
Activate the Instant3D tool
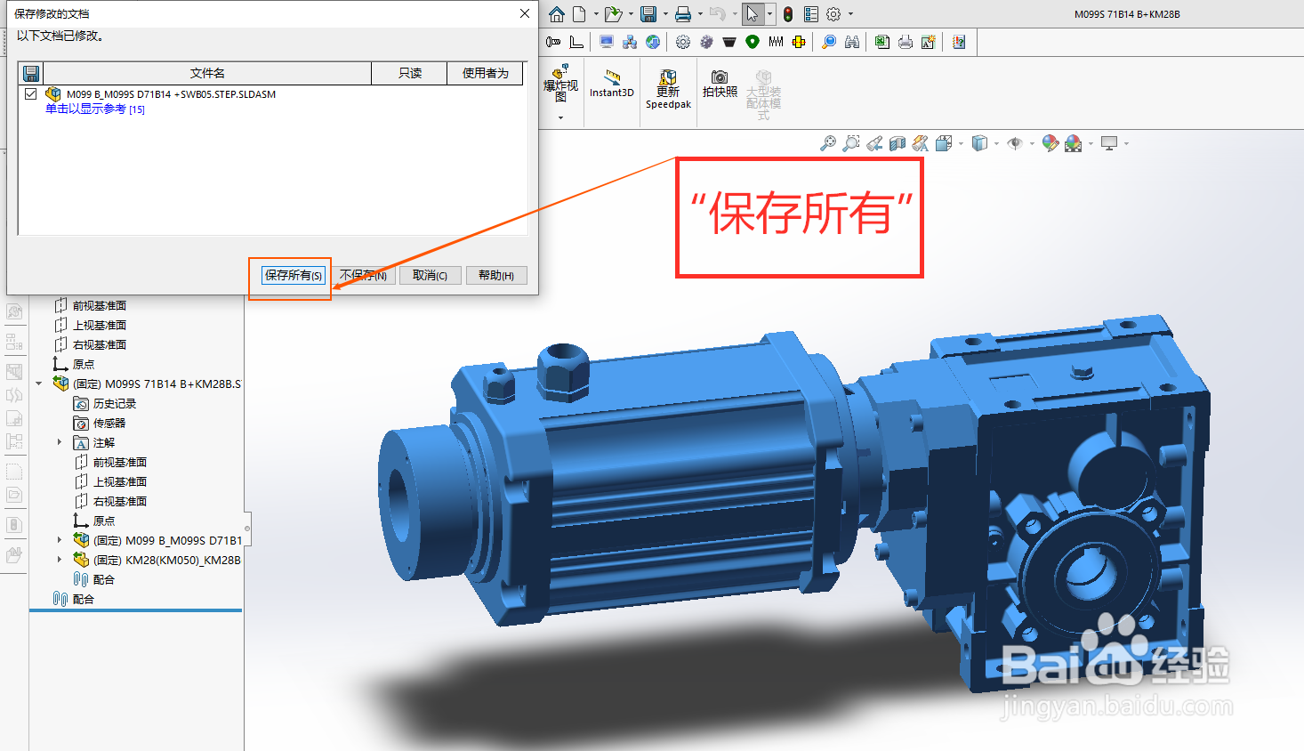click(x=611, y=86)
